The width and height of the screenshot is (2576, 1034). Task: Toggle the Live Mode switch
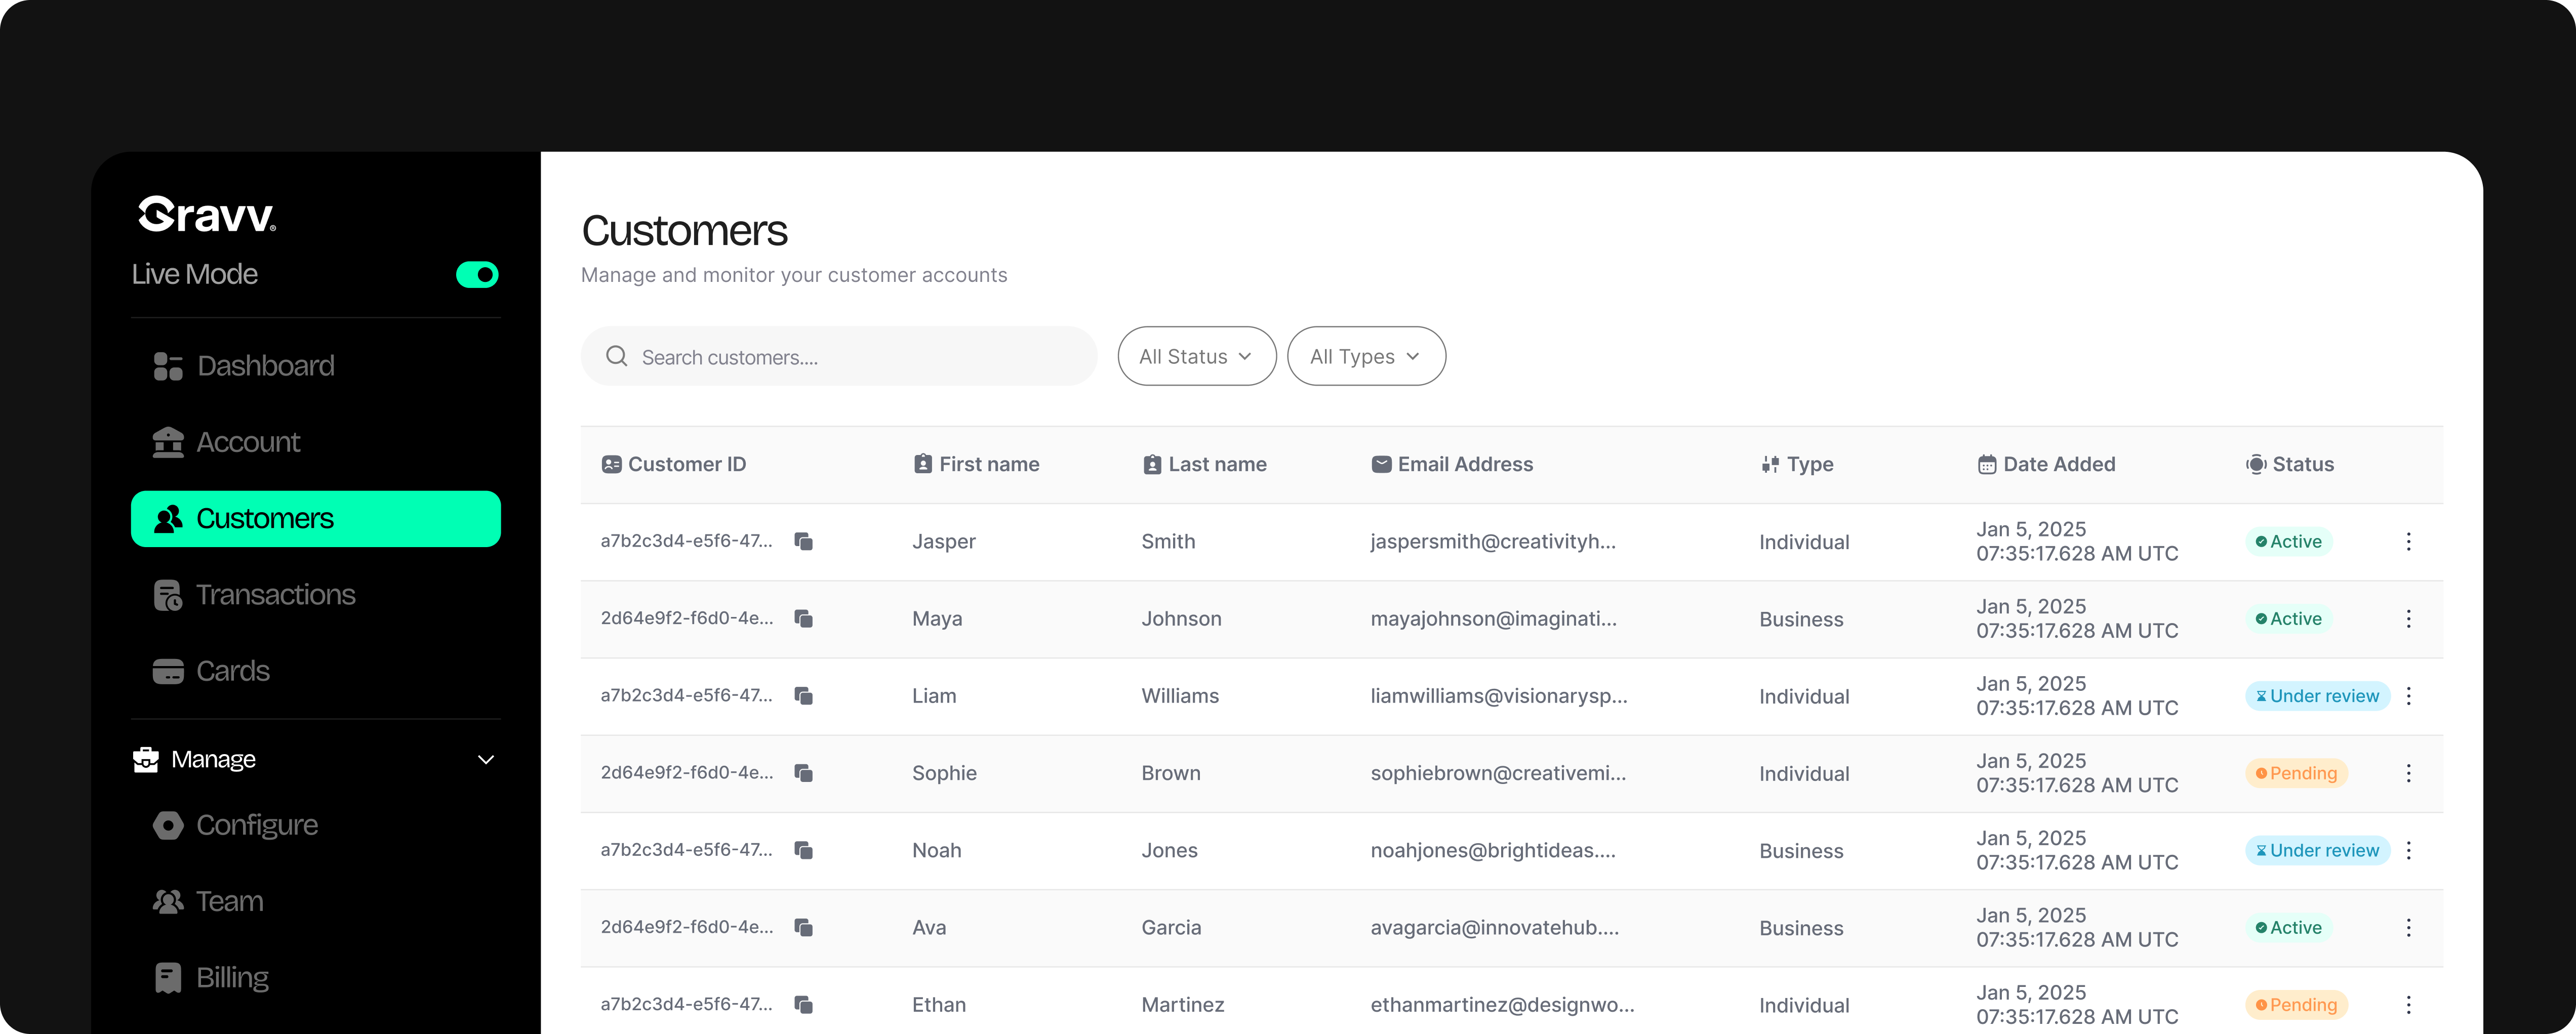click(477, 275)
